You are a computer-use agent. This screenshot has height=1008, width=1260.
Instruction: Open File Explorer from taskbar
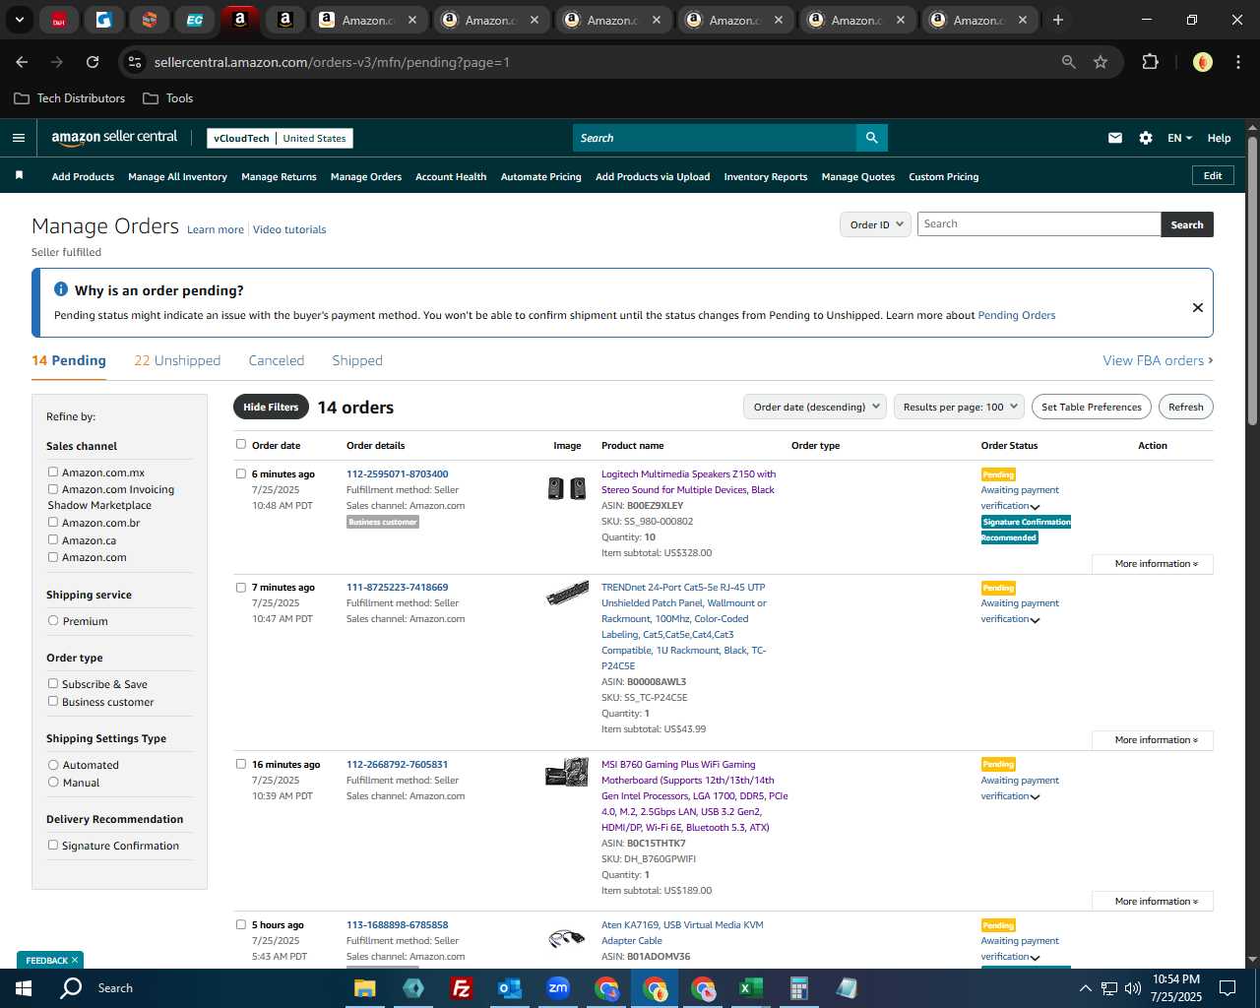pyautogui.click(x=365, y=988)
